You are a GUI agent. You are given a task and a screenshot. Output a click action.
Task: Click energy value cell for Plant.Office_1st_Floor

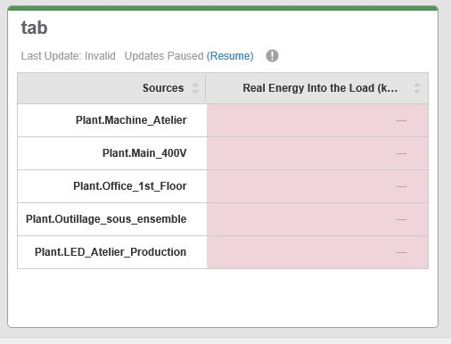(317, 186)
